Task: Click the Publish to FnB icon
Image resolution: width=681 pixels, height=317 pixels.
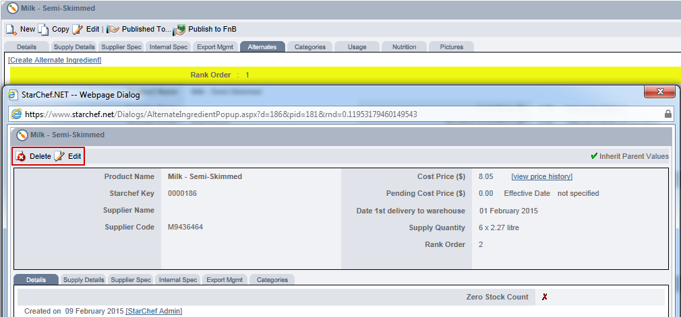Action: [x=179, y=30]
